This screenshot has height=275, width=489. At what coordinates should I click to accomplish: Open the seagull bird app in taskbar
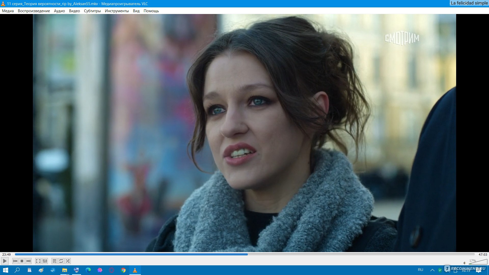click(x=53, y=270)
